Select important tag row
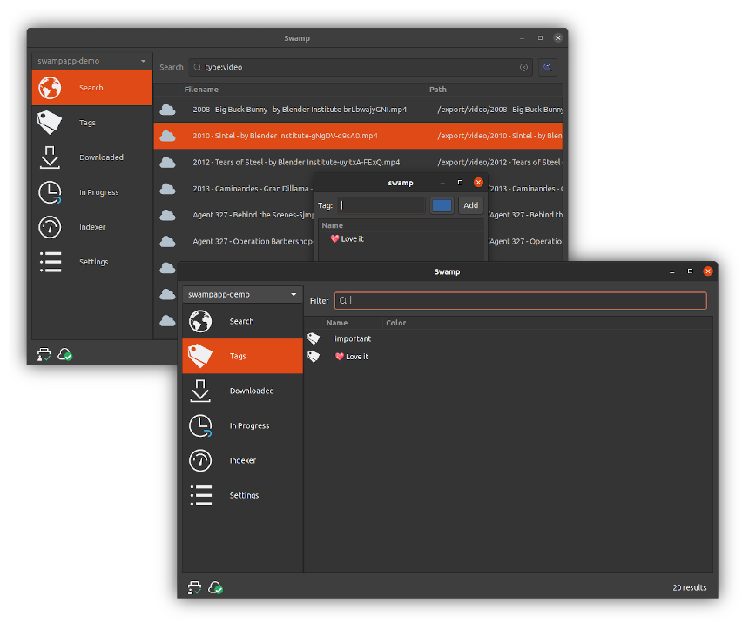 point(509,338)
